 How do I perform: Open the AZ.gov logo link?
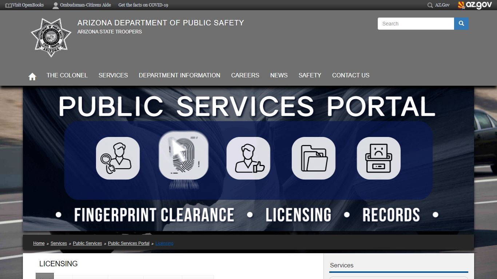(x=475, y=5)
